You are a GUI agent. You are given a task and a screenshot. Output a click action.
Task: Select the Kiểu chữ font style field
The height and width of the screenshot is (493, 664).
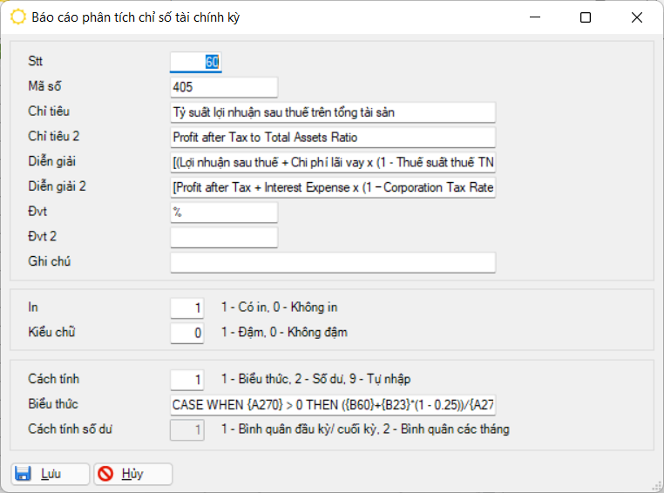click(x=186, y=333)
